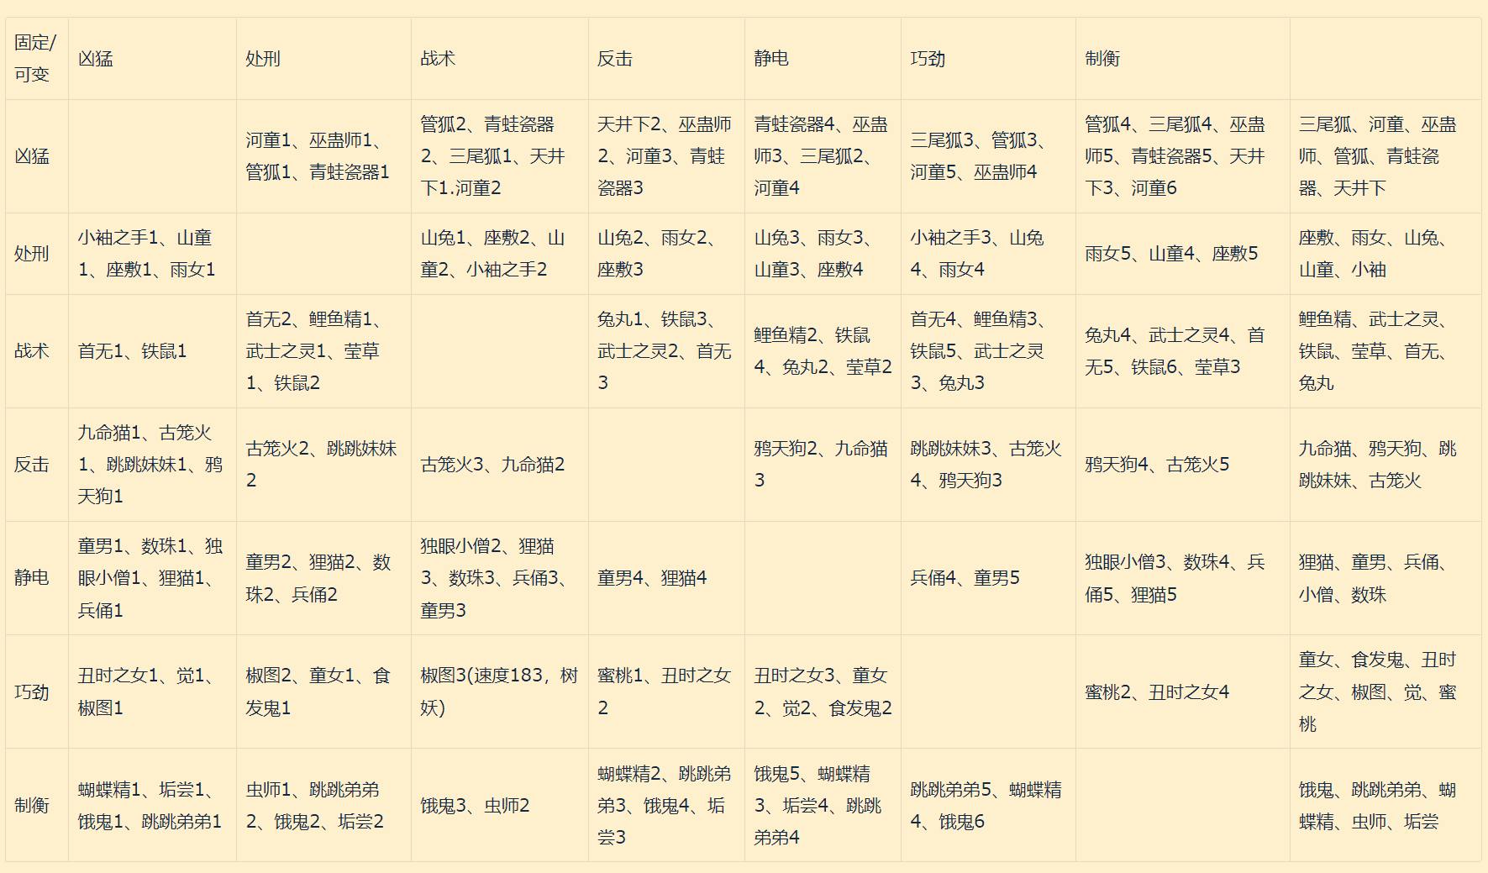
Task: Select the cell starting "狸猫、童男、兵俑"
Action: [1385, 578]
